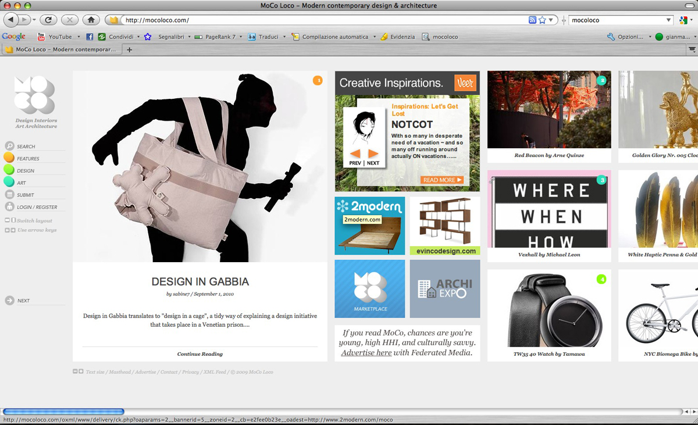Click the Veer logo in ad banner

click(465, 83)
